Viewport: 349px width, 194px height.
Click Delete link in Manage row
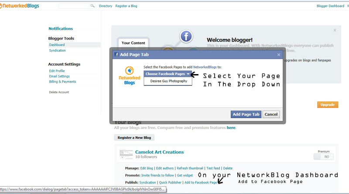228,168
